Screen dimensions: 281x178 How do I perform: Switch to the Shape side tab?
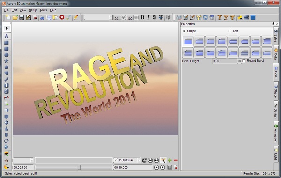tap(276, 91)
